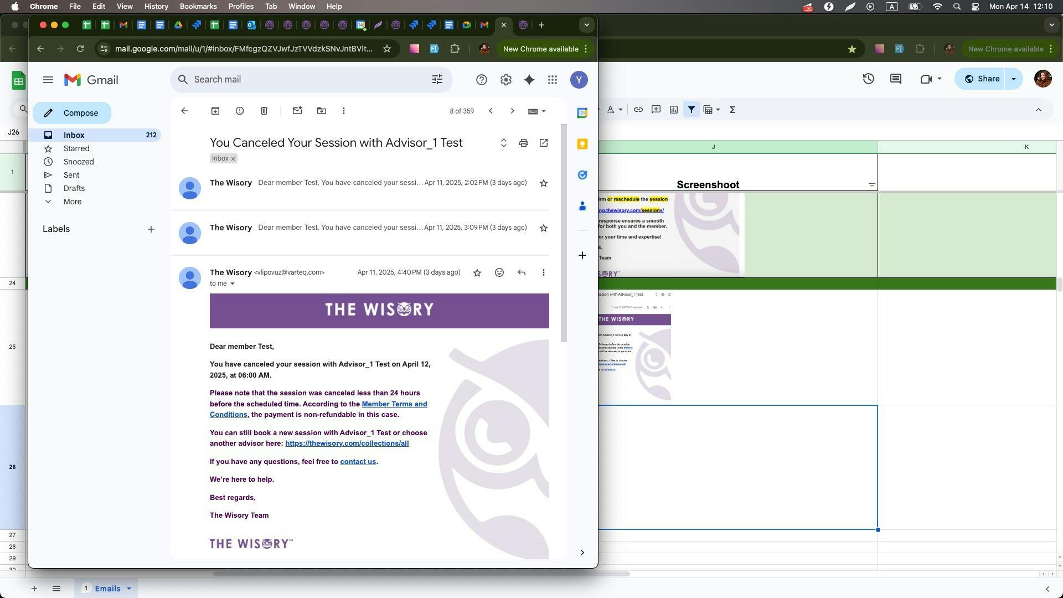
Task: Click the contact us link
Action: click(358, 462)
